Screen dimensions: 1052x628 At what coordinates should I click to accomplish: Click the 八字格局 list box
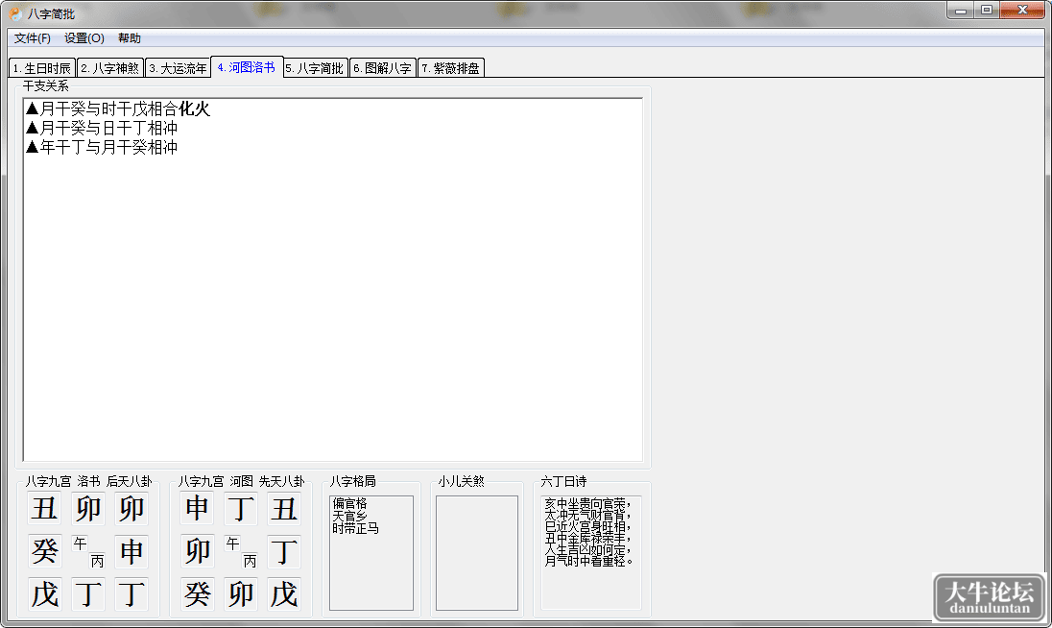[x=371, y=553]
